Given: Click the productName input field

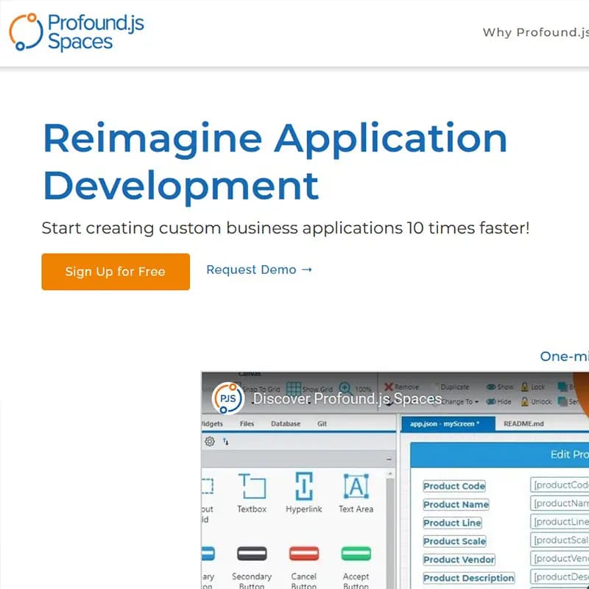Looking at the screenshot, I should (x=560, y=504).
